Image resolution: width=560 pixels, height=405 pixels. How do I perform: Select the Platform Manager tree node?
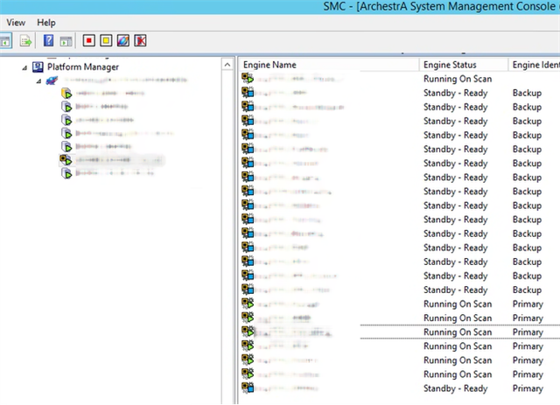(x=83, y=66)
